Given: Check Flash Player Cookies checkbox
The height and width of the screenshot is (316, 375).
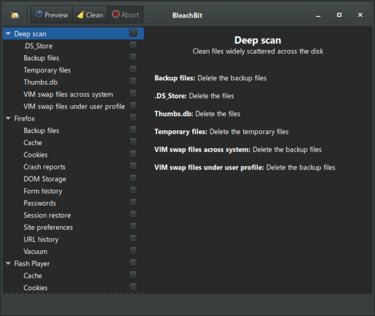Looking at the screenshot, I should click(133, 287).
